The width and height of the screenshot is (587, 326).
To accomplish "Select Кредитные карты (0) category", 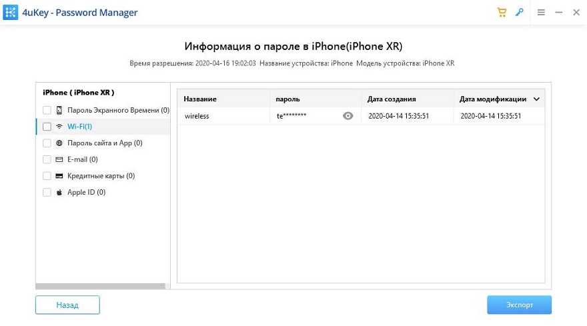I will coord(101,176).
